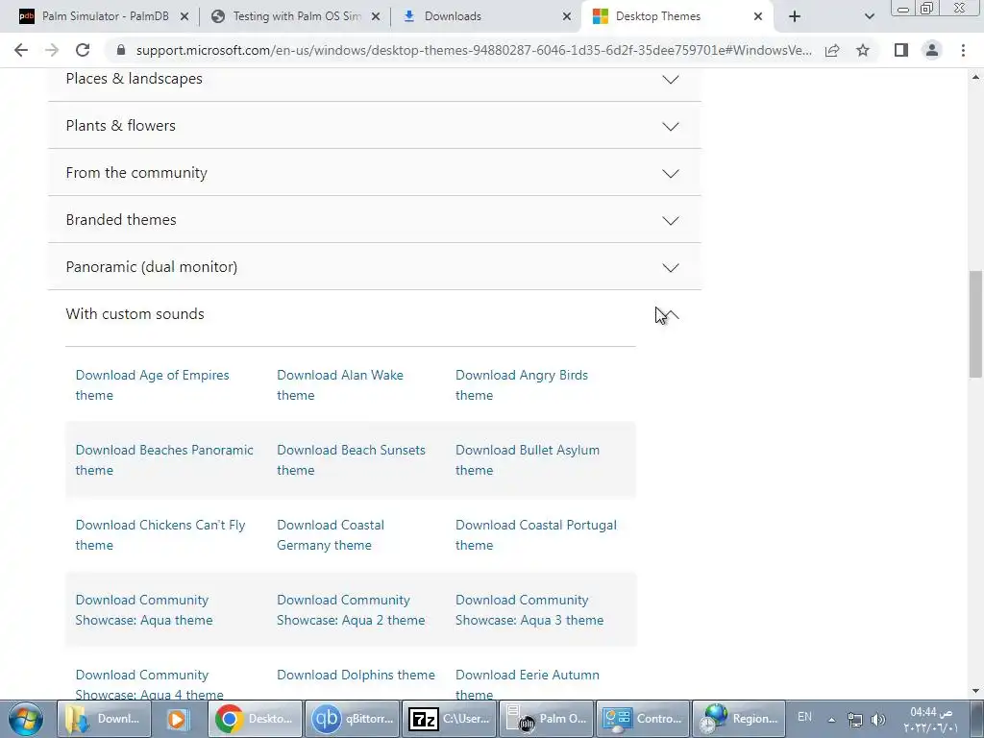Show hidden system tray icons
Viewport: 984px width, 738px height.
click(831, 720)
